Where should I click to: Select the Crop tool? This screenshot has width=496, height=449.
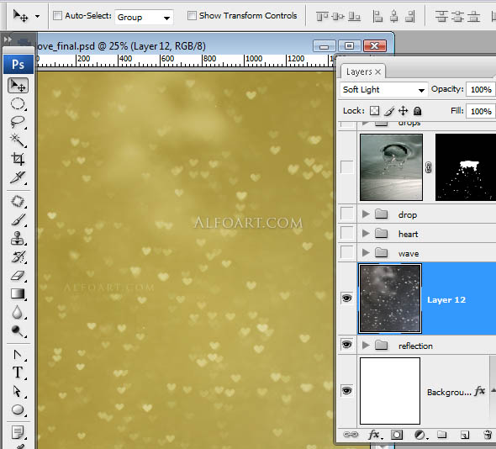click(x=18, y=159)
